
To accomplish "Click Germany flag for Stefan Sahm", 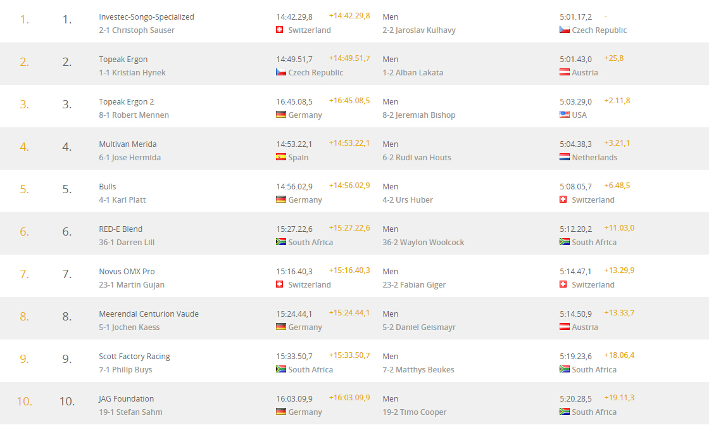I will 281,412.
